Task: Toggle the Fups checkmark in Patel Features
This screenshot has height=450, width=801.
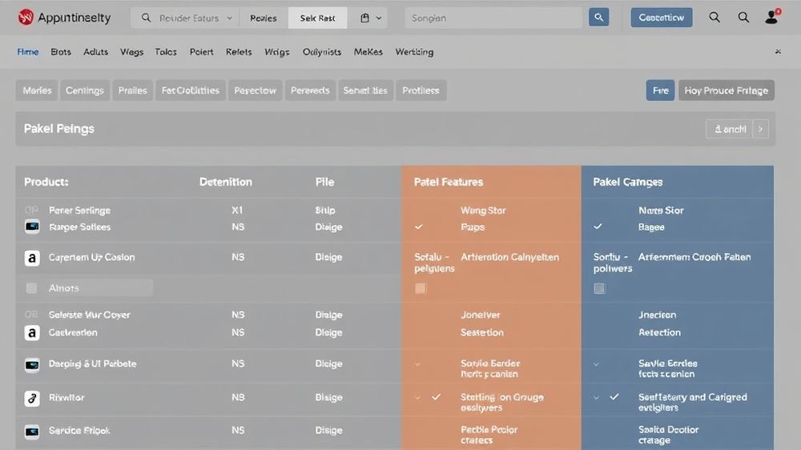Action: pyautogui.click(x=419, y=227)
